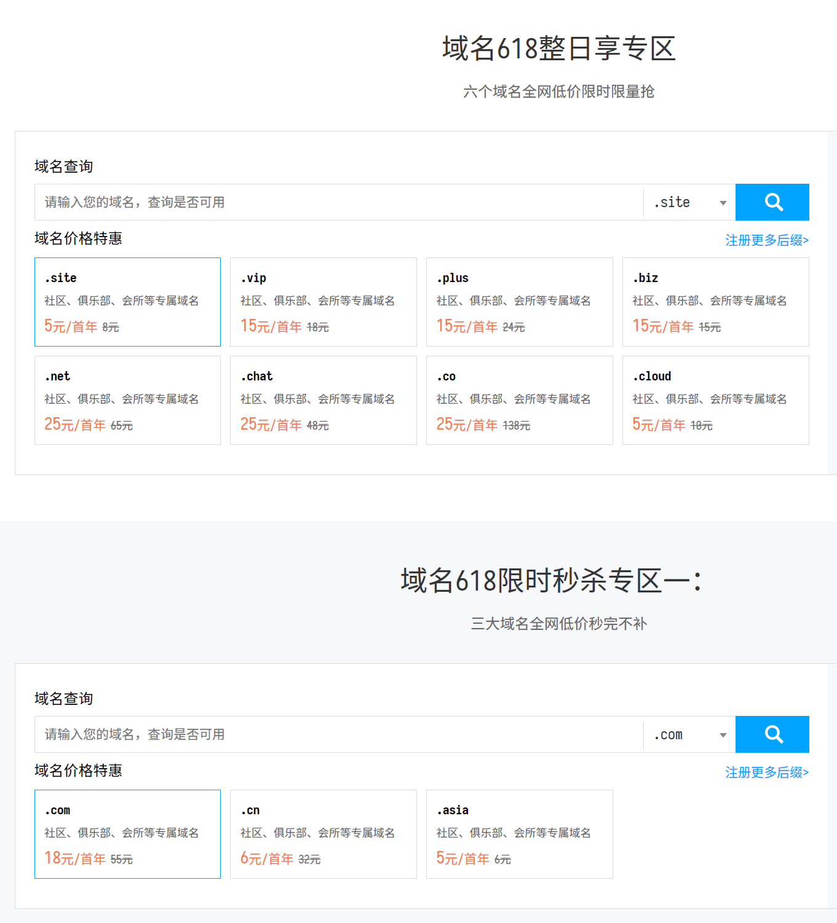Click the 5元/首年 price on the .asia card
This screenshot has width=837, height=923.
(x=463, y=858)
